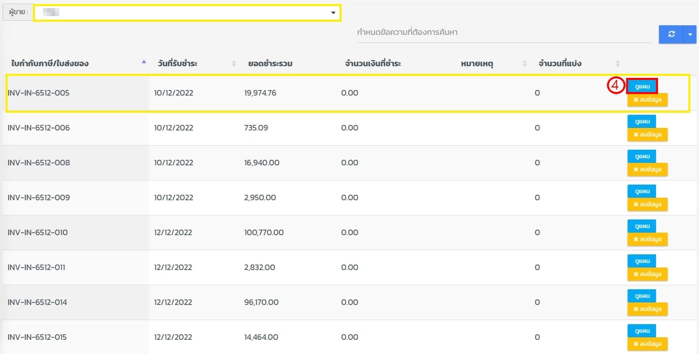Click ดูแผน for INV-IN-6512-006
Screen dimensions: 699x354
tap(641, 121)
